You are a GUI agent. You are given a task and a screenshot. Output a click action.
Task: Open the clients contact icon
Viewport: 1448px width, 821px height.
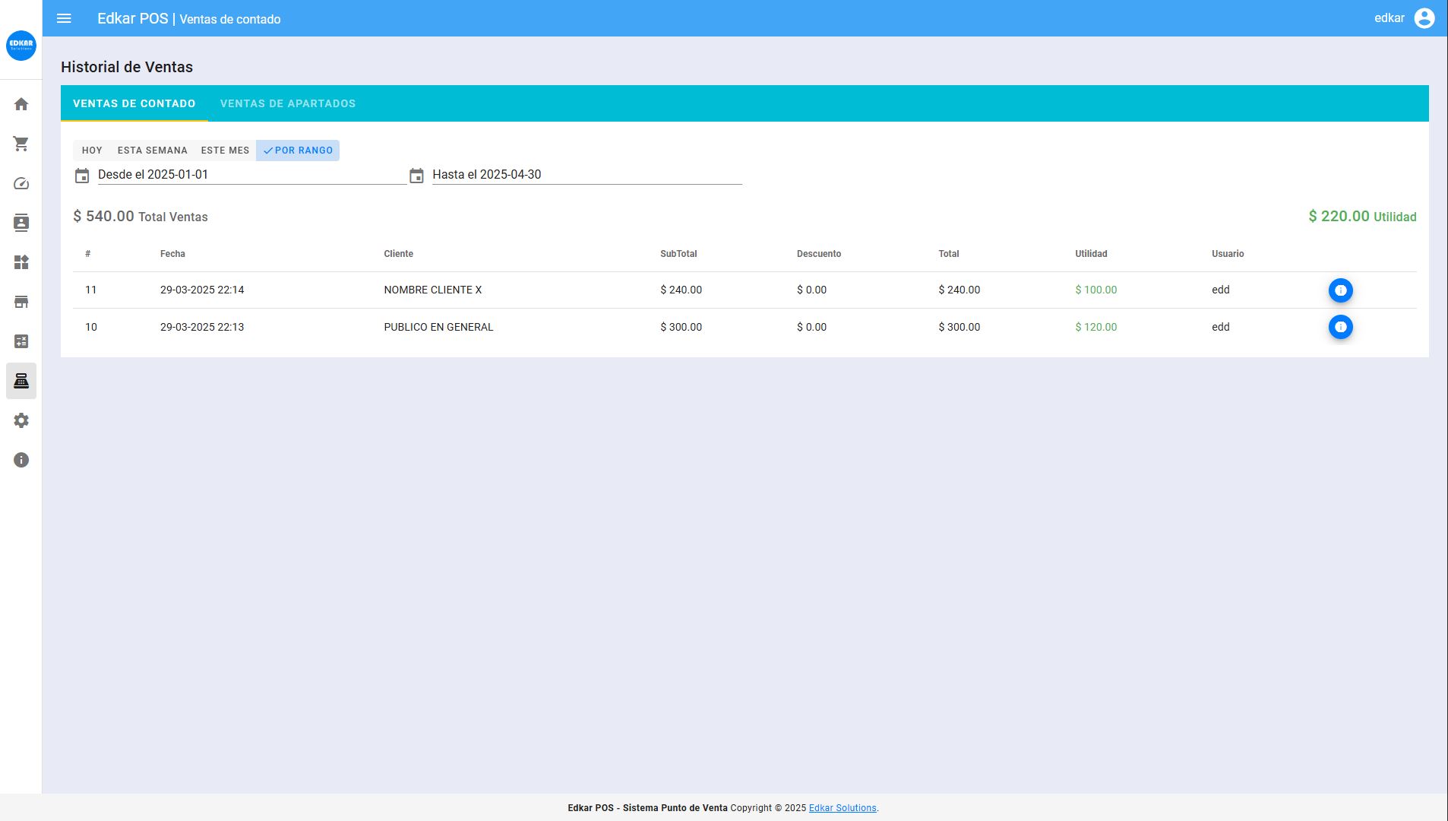point(21,223)
